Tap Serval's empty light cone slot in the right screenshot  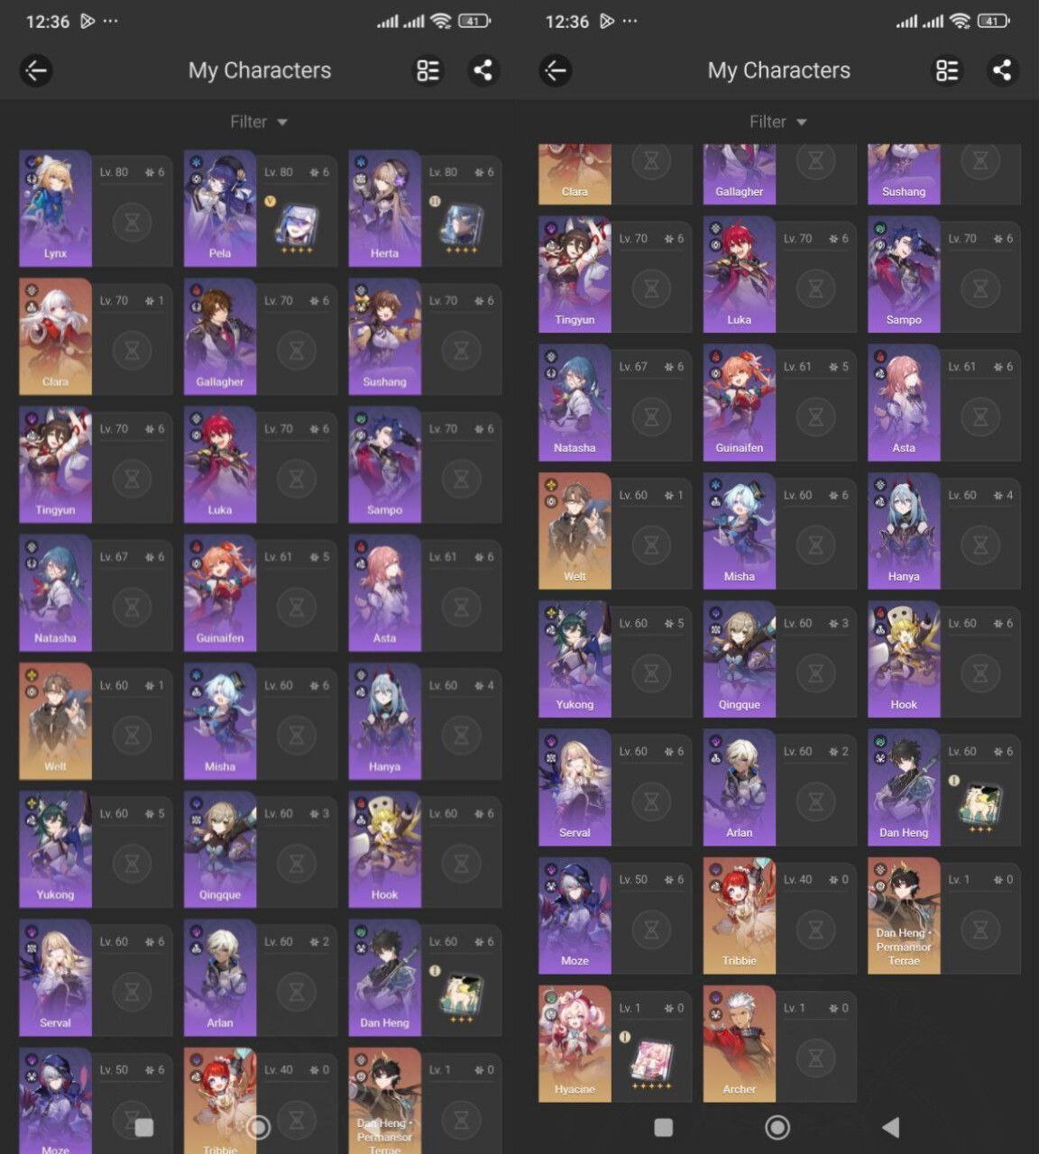[651, 801]
